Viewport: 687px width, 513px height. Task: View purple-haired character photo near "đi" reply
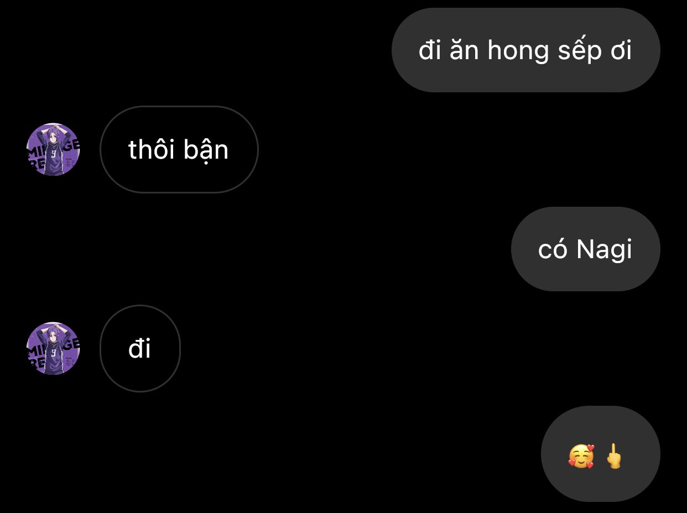tap(53, 348)
